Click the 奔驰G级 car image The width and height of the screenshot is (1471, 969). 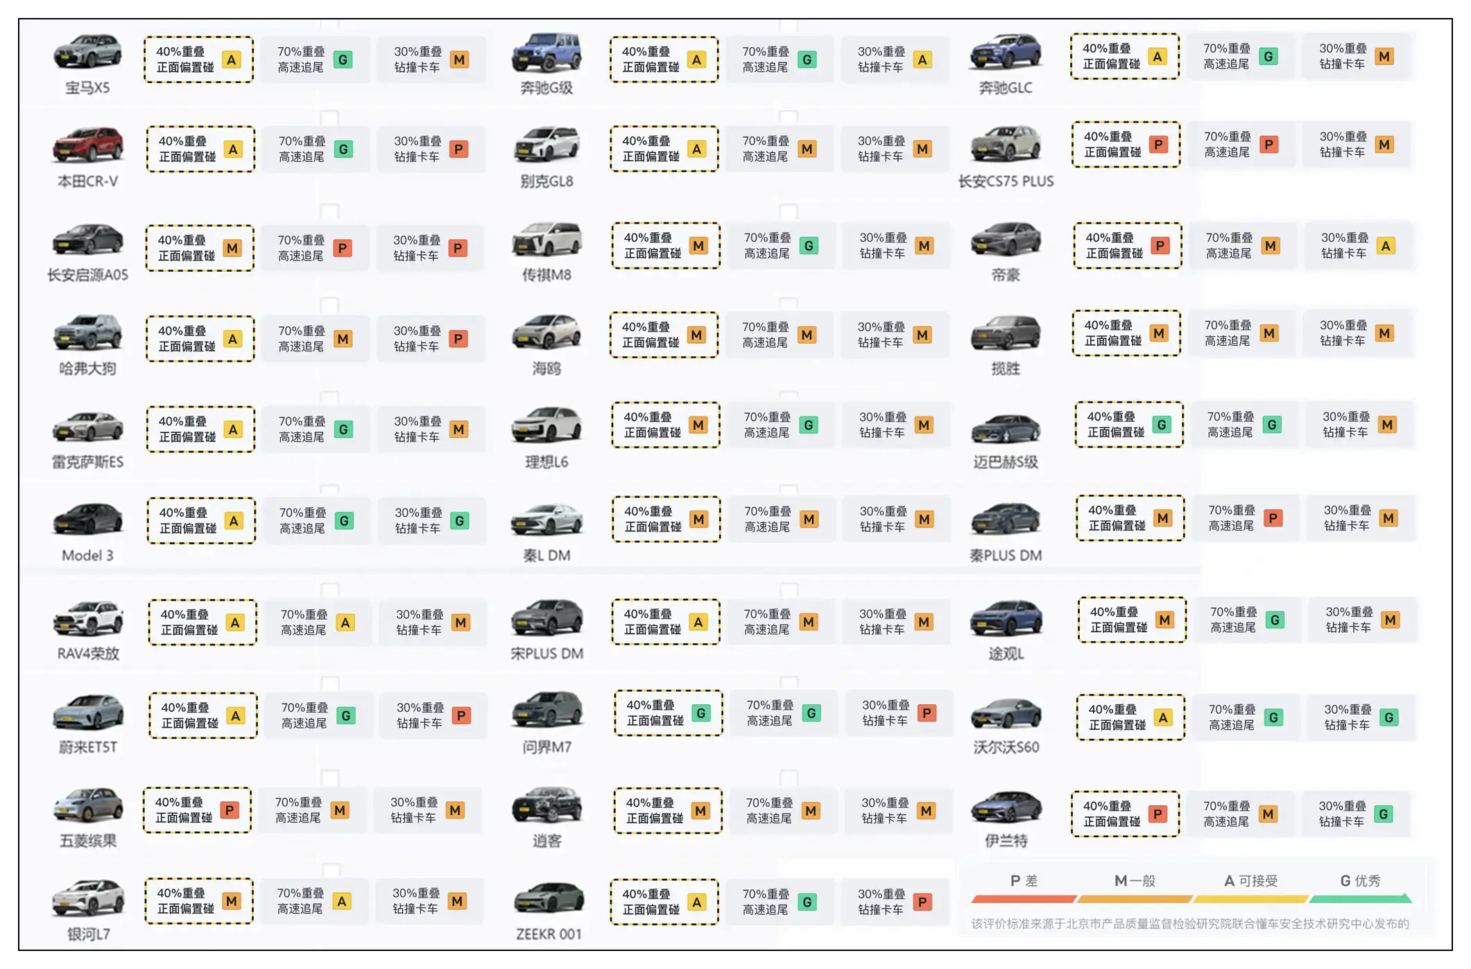pos(547,52)
